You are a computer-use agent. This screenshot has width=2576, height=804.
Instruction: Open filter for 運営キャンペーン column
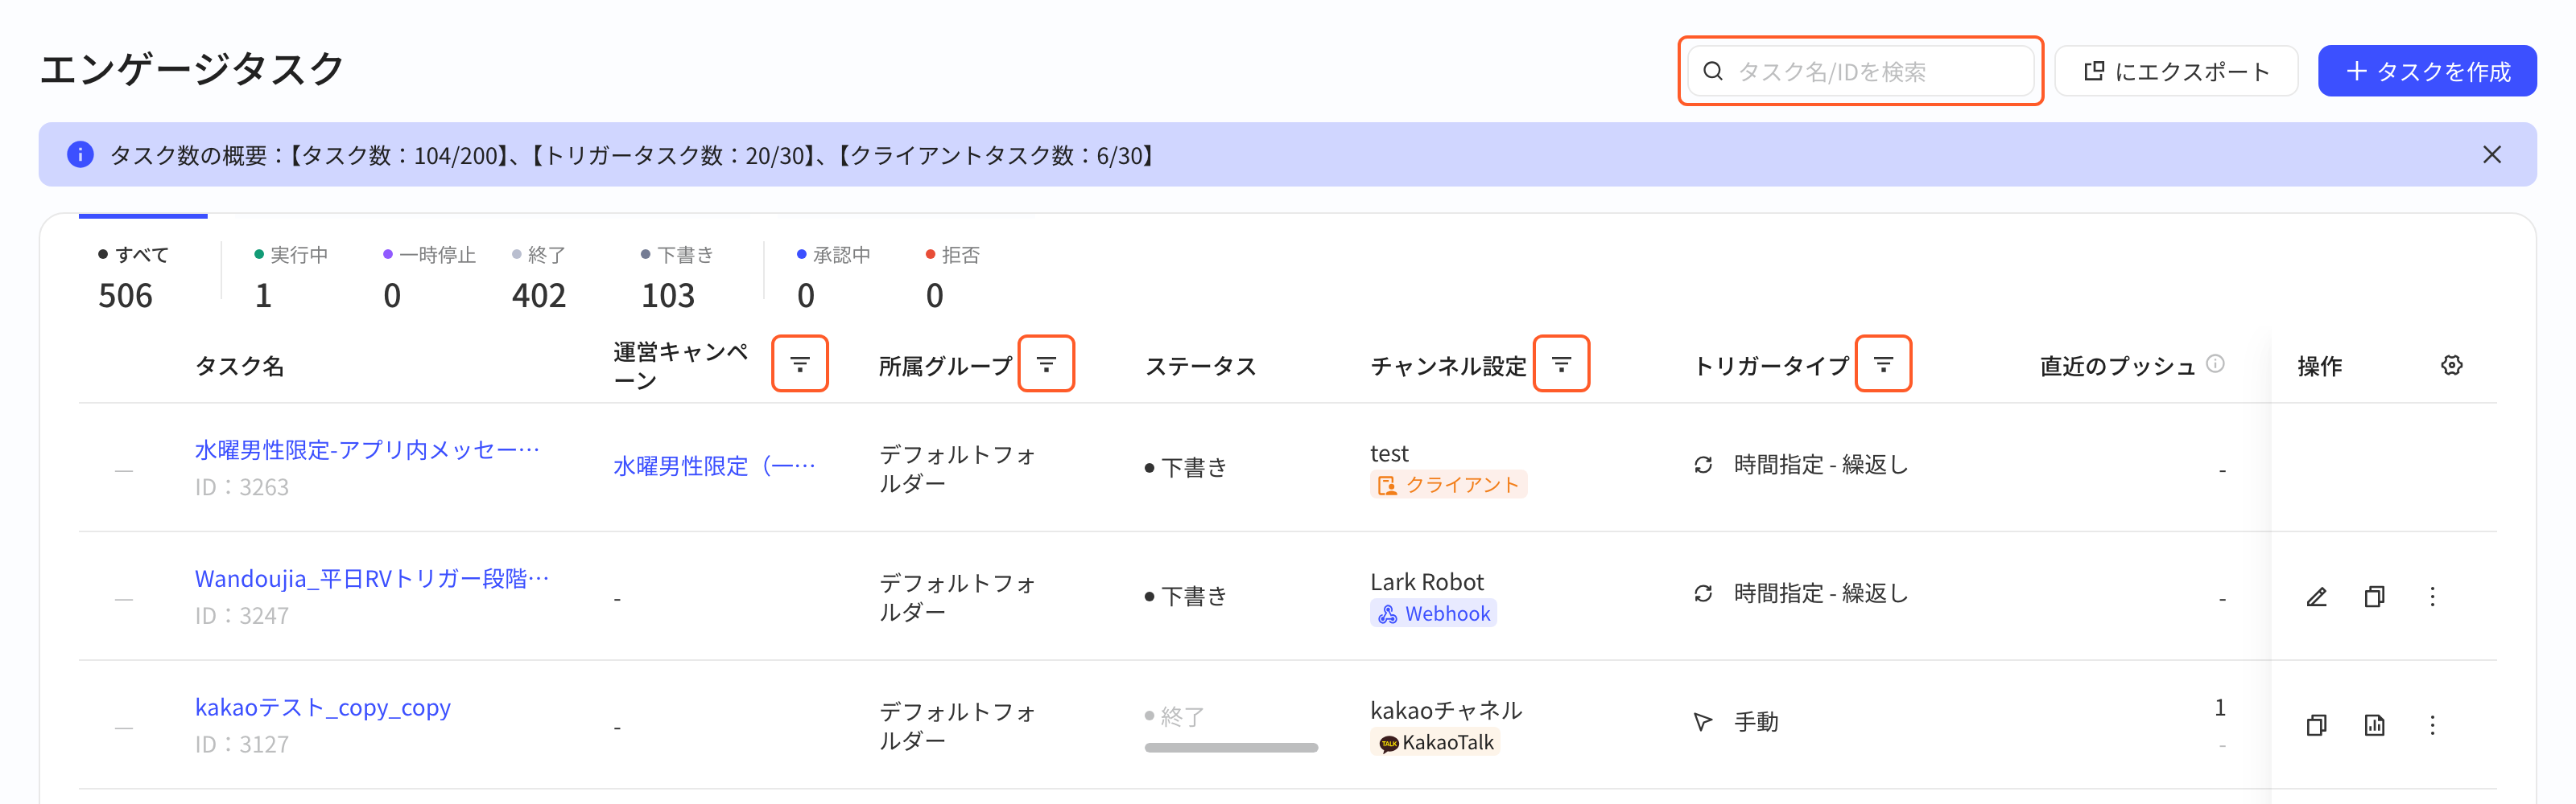[x=799, y=364]
